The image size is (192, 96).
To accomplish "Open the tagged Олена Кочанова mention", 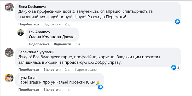I will point(45,37).
